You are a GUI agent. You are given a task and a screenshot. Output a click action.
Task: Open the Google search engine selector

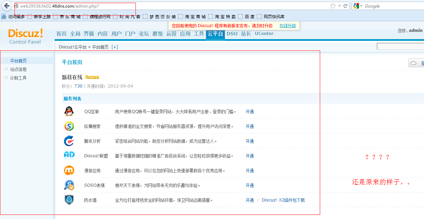pyautogui.click(x=358, y=6)
